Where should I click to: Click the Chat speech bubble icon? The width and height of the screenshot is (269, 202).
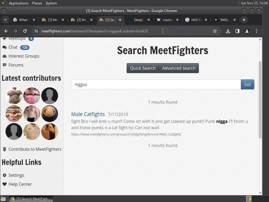(4, 47)
